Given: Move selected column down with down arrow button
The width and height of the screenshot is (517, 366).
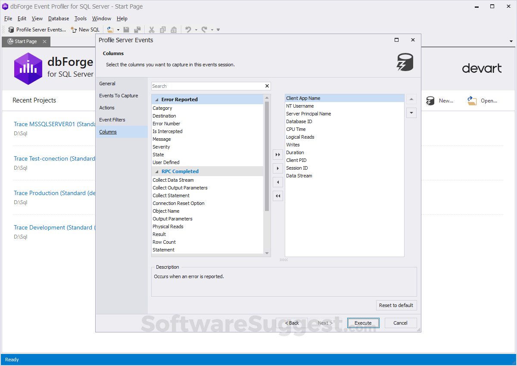Looking at the screenshot, I should pyautogui.click(x=411, y=113).
